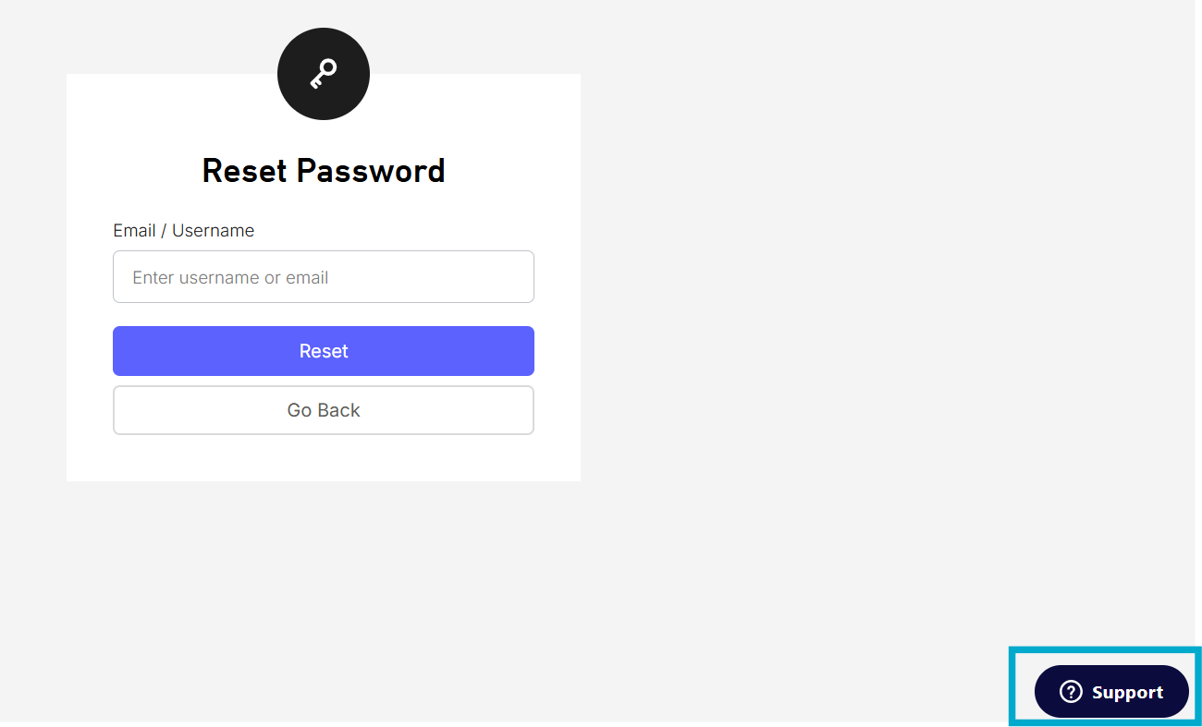Choose the outlined Go Back option
Image resolution: width=1202 pixels, height=727 pixels.
pyautogui.click(x=324, y=410)
